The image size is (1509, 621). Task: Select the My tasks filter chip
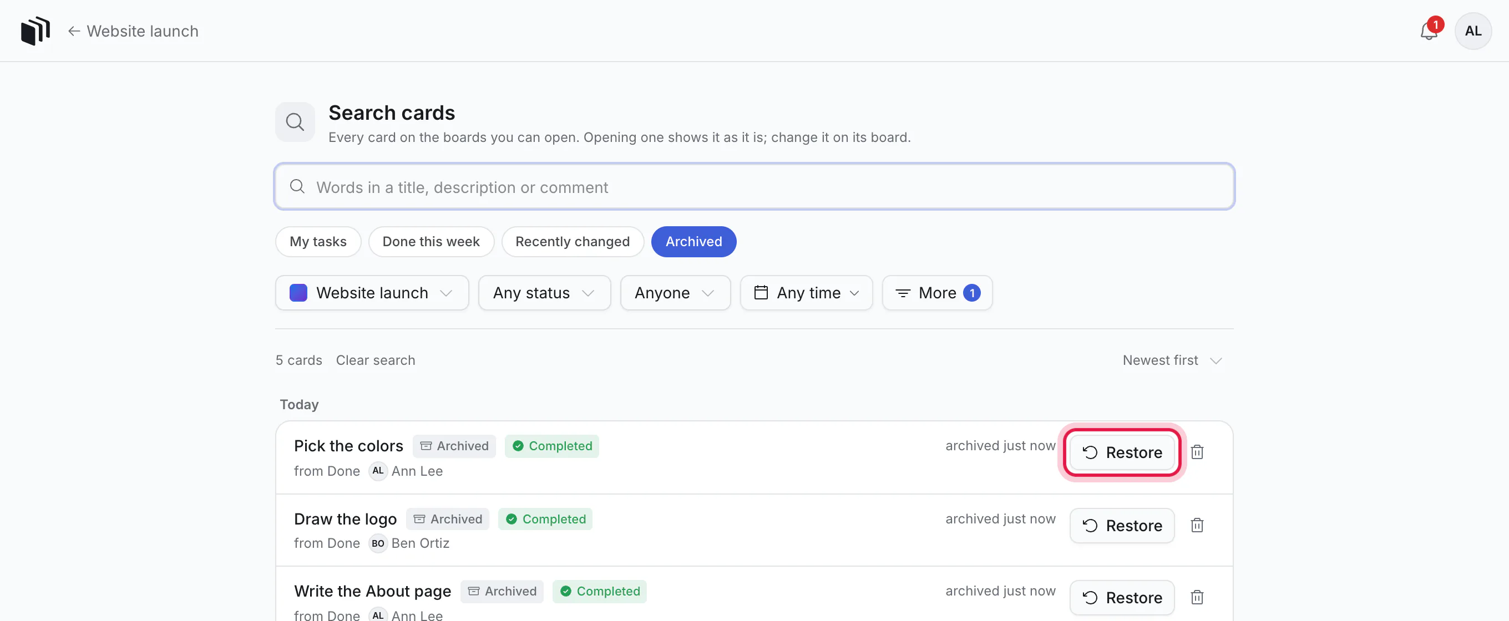pos(318,242)
